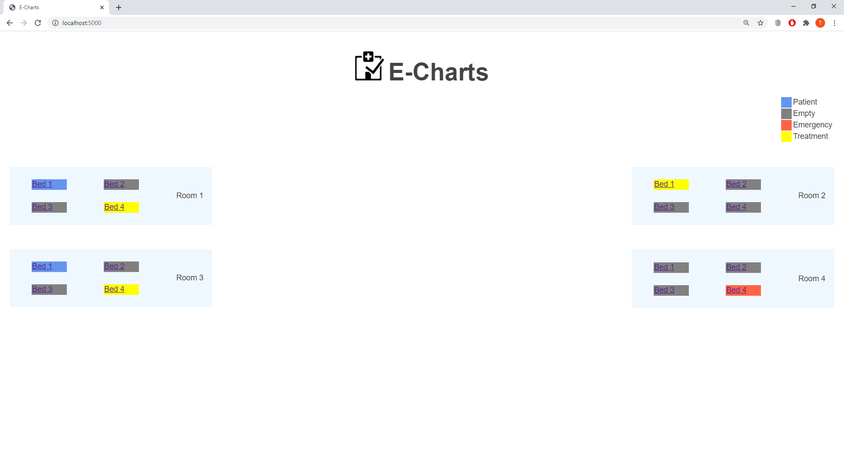
Task: Open a new browser tab
Action: tap(119, 7)
